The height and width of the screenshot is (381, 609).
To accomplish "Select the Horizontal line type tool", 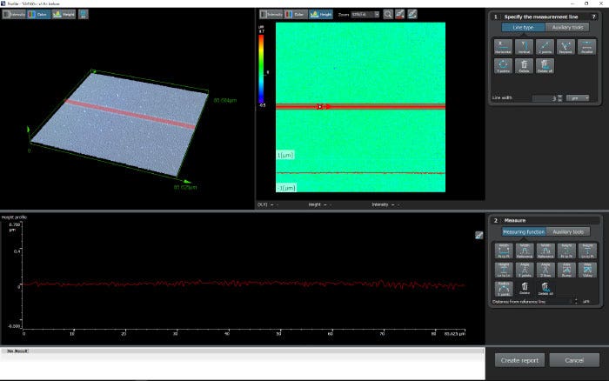I will click(504, 46).
